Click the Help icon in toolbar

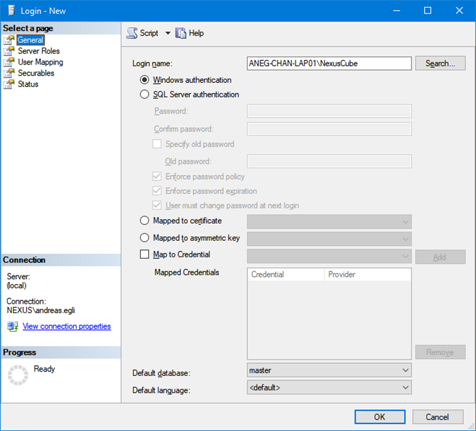point(181,33)
